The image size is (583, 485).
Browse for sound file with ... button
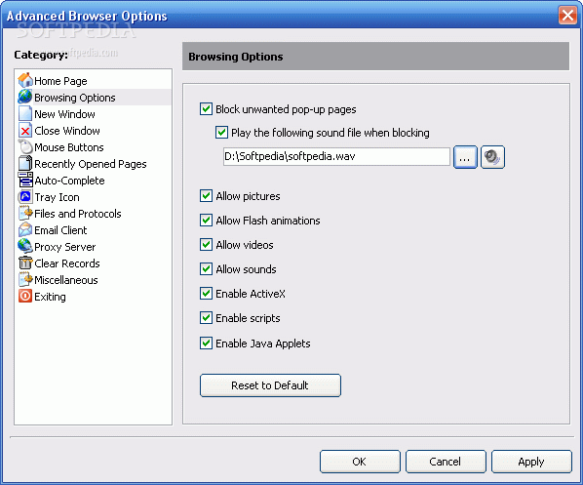(x=465, y=157)
